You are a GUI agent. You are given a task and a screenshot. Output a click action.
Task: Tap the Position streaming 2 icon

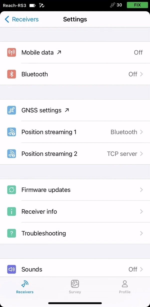pos(11,154)
